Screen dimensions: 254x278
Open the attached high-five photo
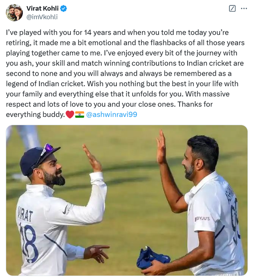127,200
